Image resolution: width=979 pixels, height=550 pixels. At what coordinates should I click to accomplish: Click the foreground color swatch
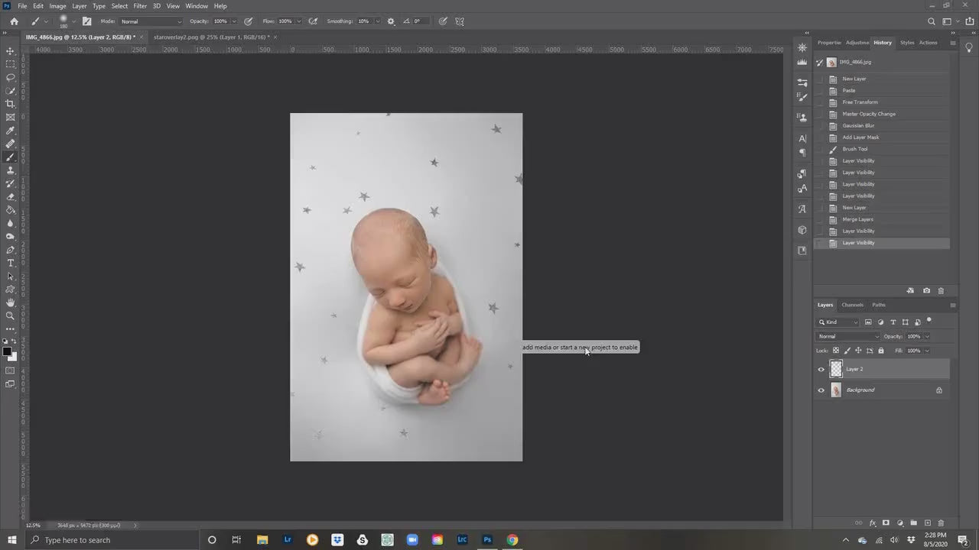coord(8,353)
